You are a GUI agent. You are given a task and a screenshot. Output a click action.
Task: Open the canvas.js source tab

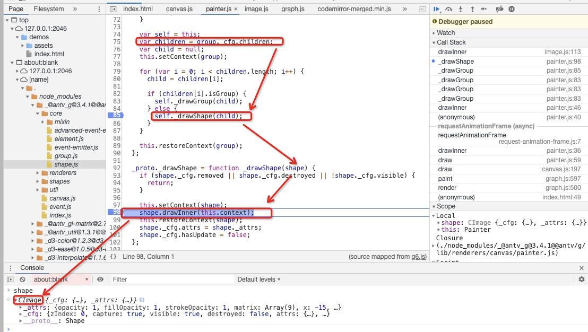click(x=179, y=9)
